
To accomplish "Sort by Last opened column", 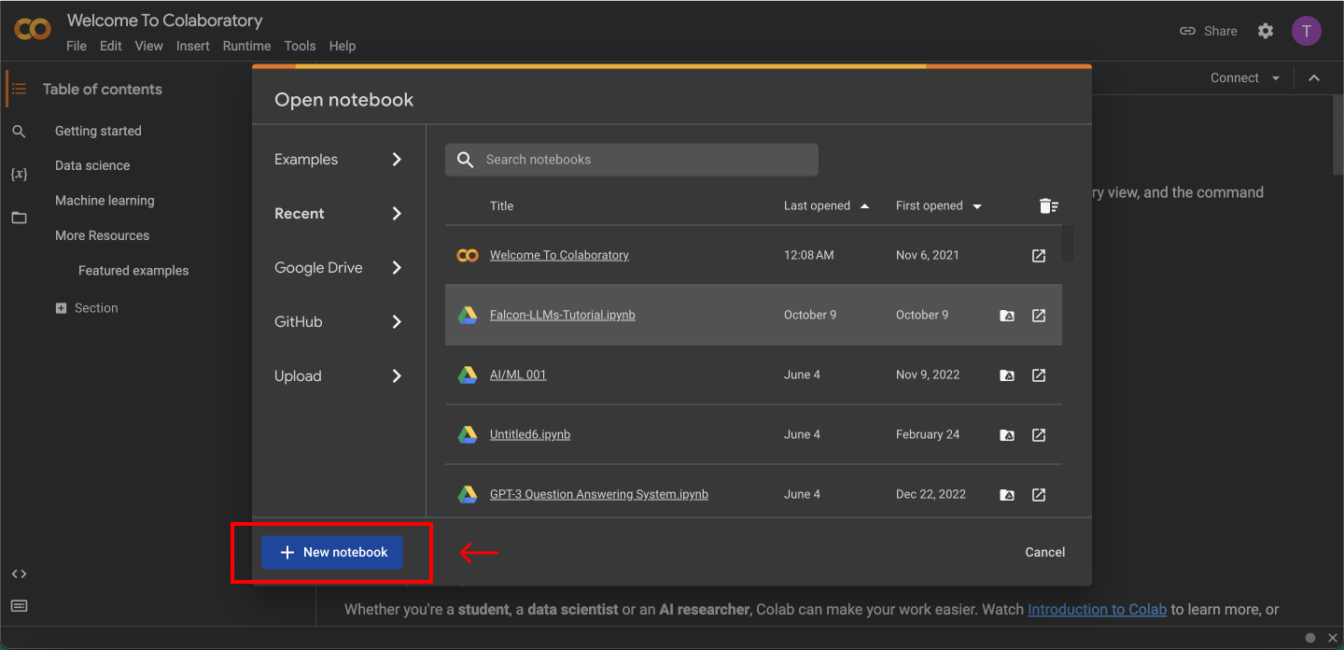I will (826, 205).
